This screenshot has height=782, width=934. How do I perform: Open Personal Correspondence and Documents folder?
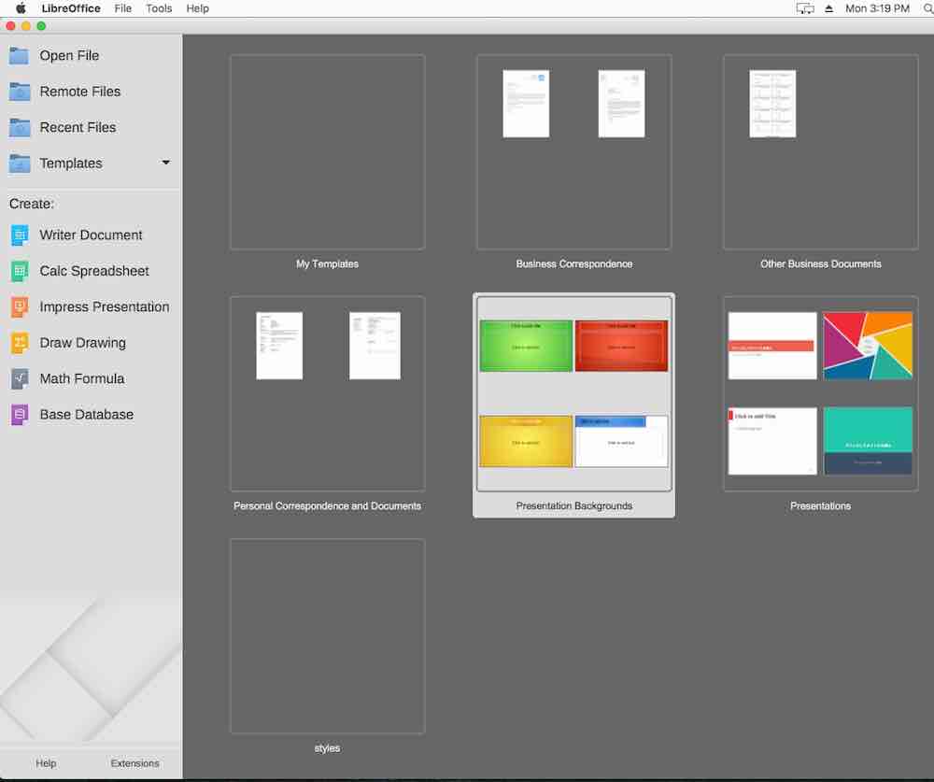point(327,394)
